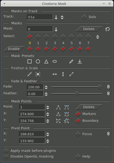Center the mask with the converging arrows icon
This screenshot has height=163, width=114.
(x=30, y=74)
